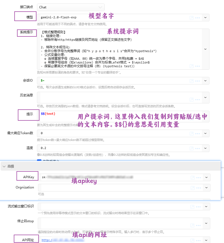
Task: Click the Orgnization label
Action: pyautogui.click(x=25, y=187)
